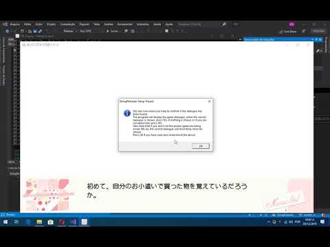Click the Visual Studio logo icon

tap(5, 24)
